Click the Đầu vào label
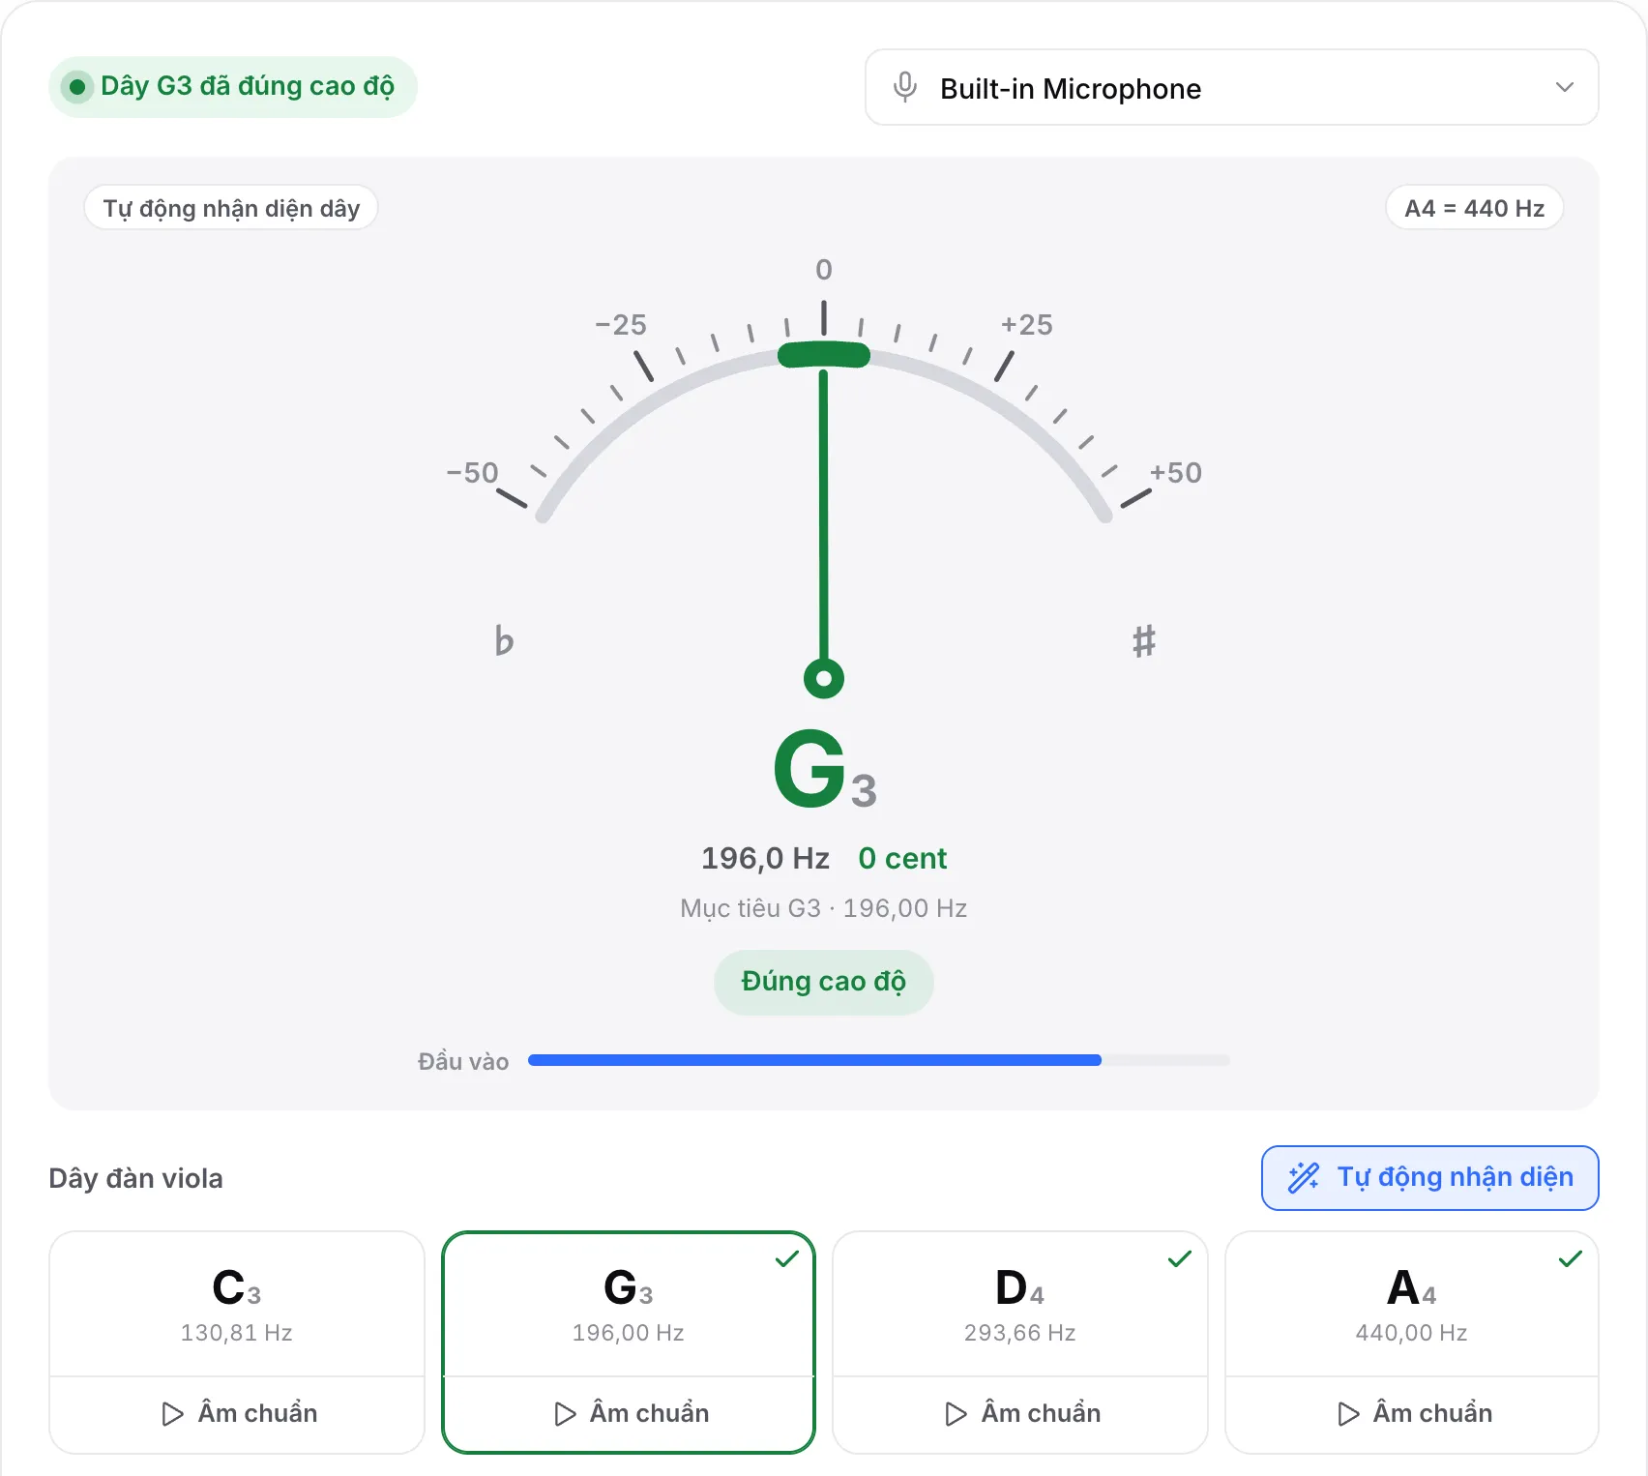This screenshot has width=1648, height=1476. click(463, 1061)
